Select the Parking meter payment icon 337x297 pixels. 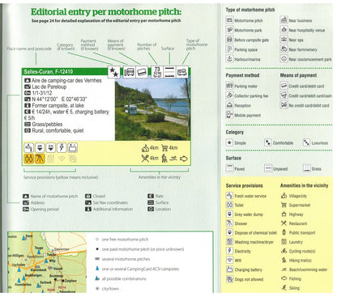point(229,86)
